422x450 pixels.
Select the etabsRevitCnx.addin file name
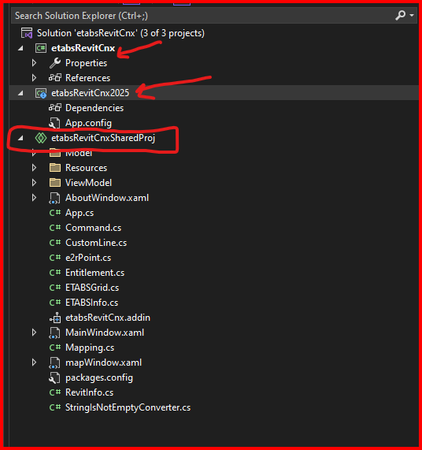108,318
